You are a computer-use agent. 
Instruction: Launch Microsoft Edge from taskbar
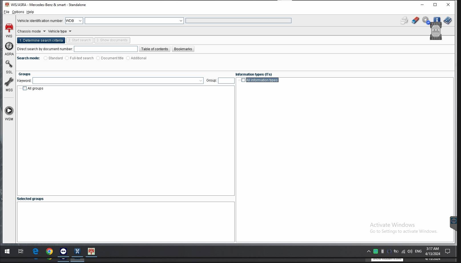[x=35, y=251]
